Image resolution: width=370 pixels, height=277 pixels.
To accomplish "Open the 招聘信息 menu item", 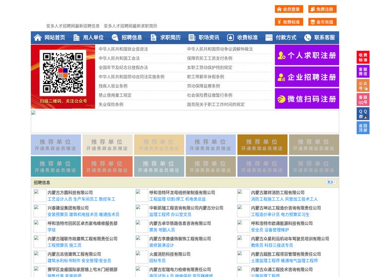I will coord(132,37).
